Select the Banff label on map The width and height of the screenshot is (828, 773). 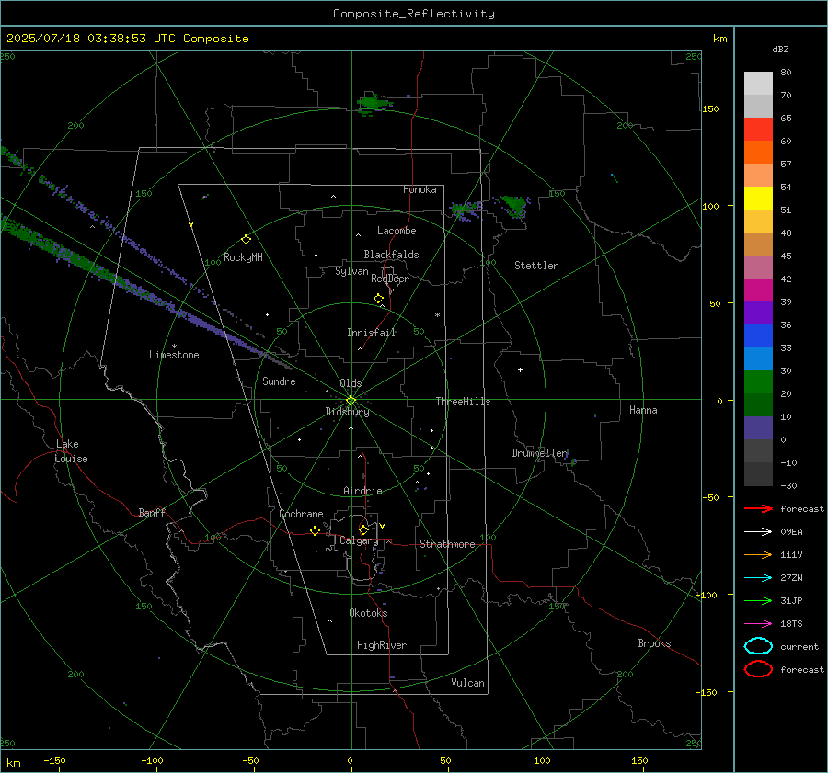(x=152, y=512)
